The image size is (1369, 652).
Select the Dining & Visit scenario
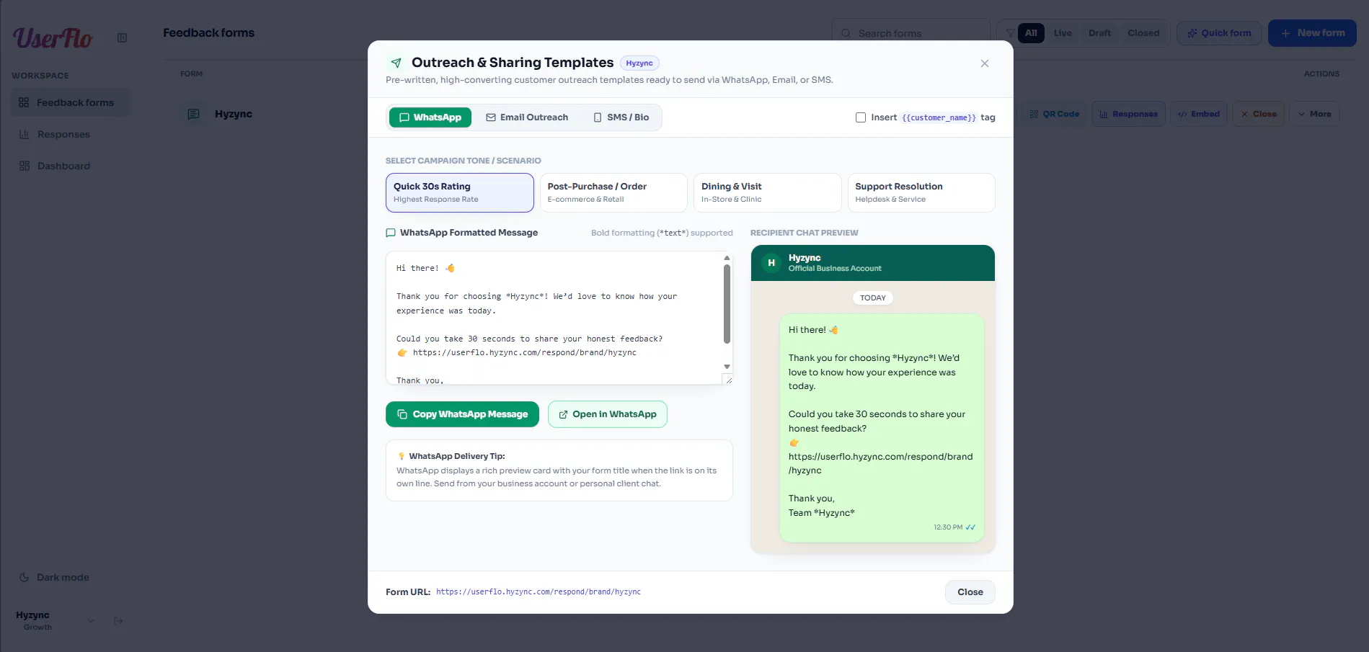(x=768, y=192)
